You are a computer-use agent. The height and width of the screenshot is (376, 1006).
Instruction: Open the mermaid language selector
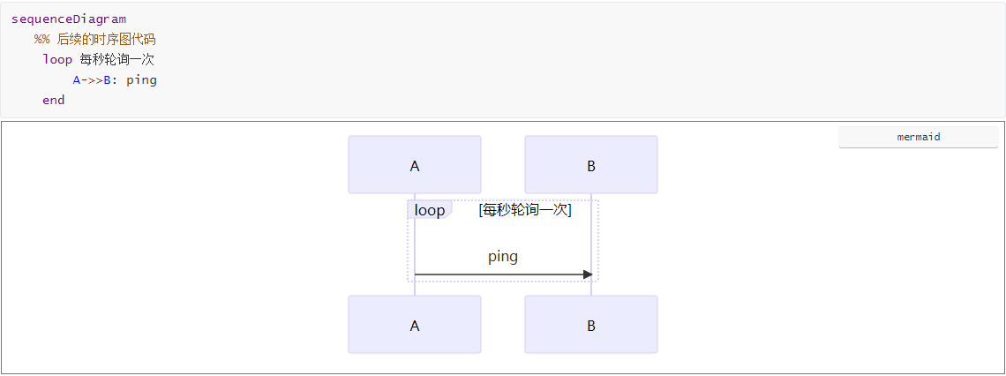click(918, 138)
